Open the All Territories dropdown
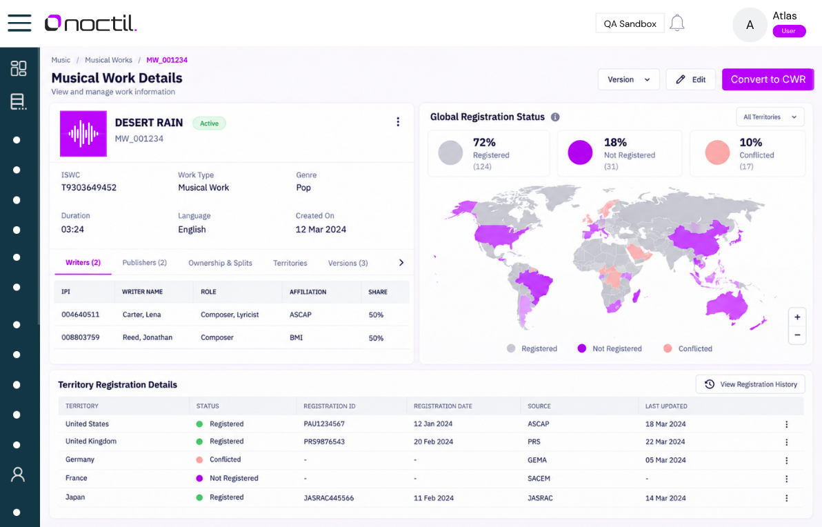822x527 pixels. [770, 117]
